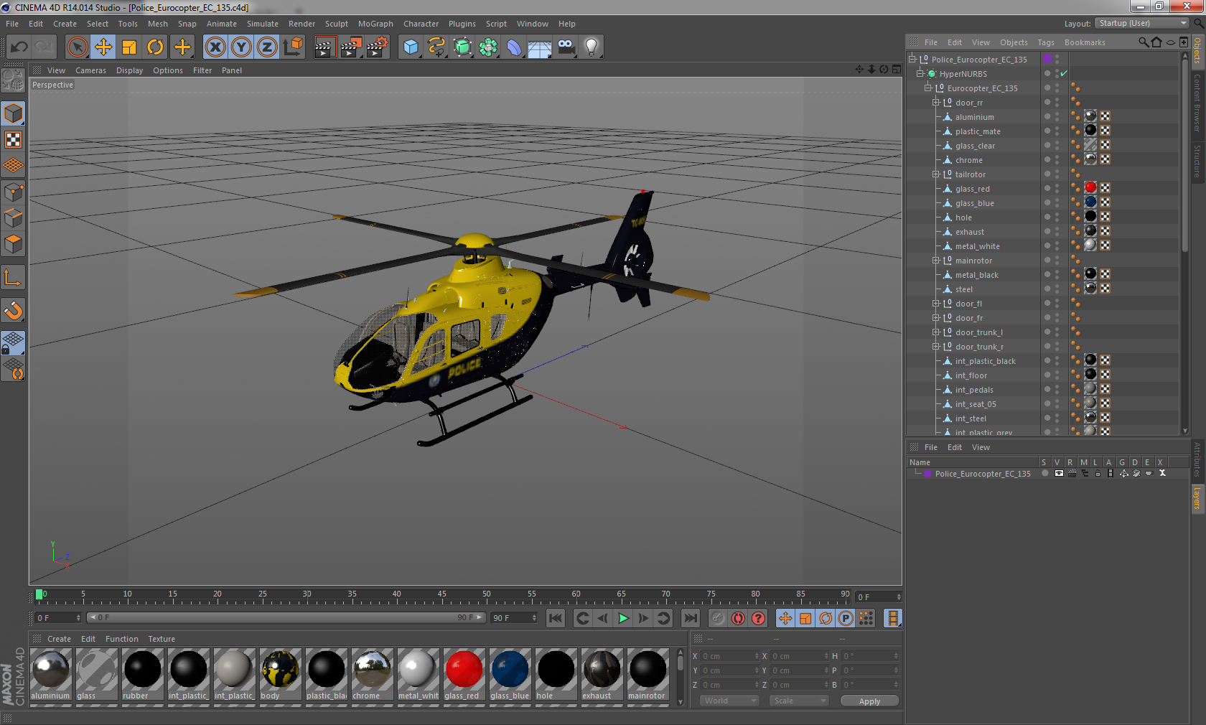
Task: Toggle visibility dots for aluminium object
Action: click(x=1057, y=116)
